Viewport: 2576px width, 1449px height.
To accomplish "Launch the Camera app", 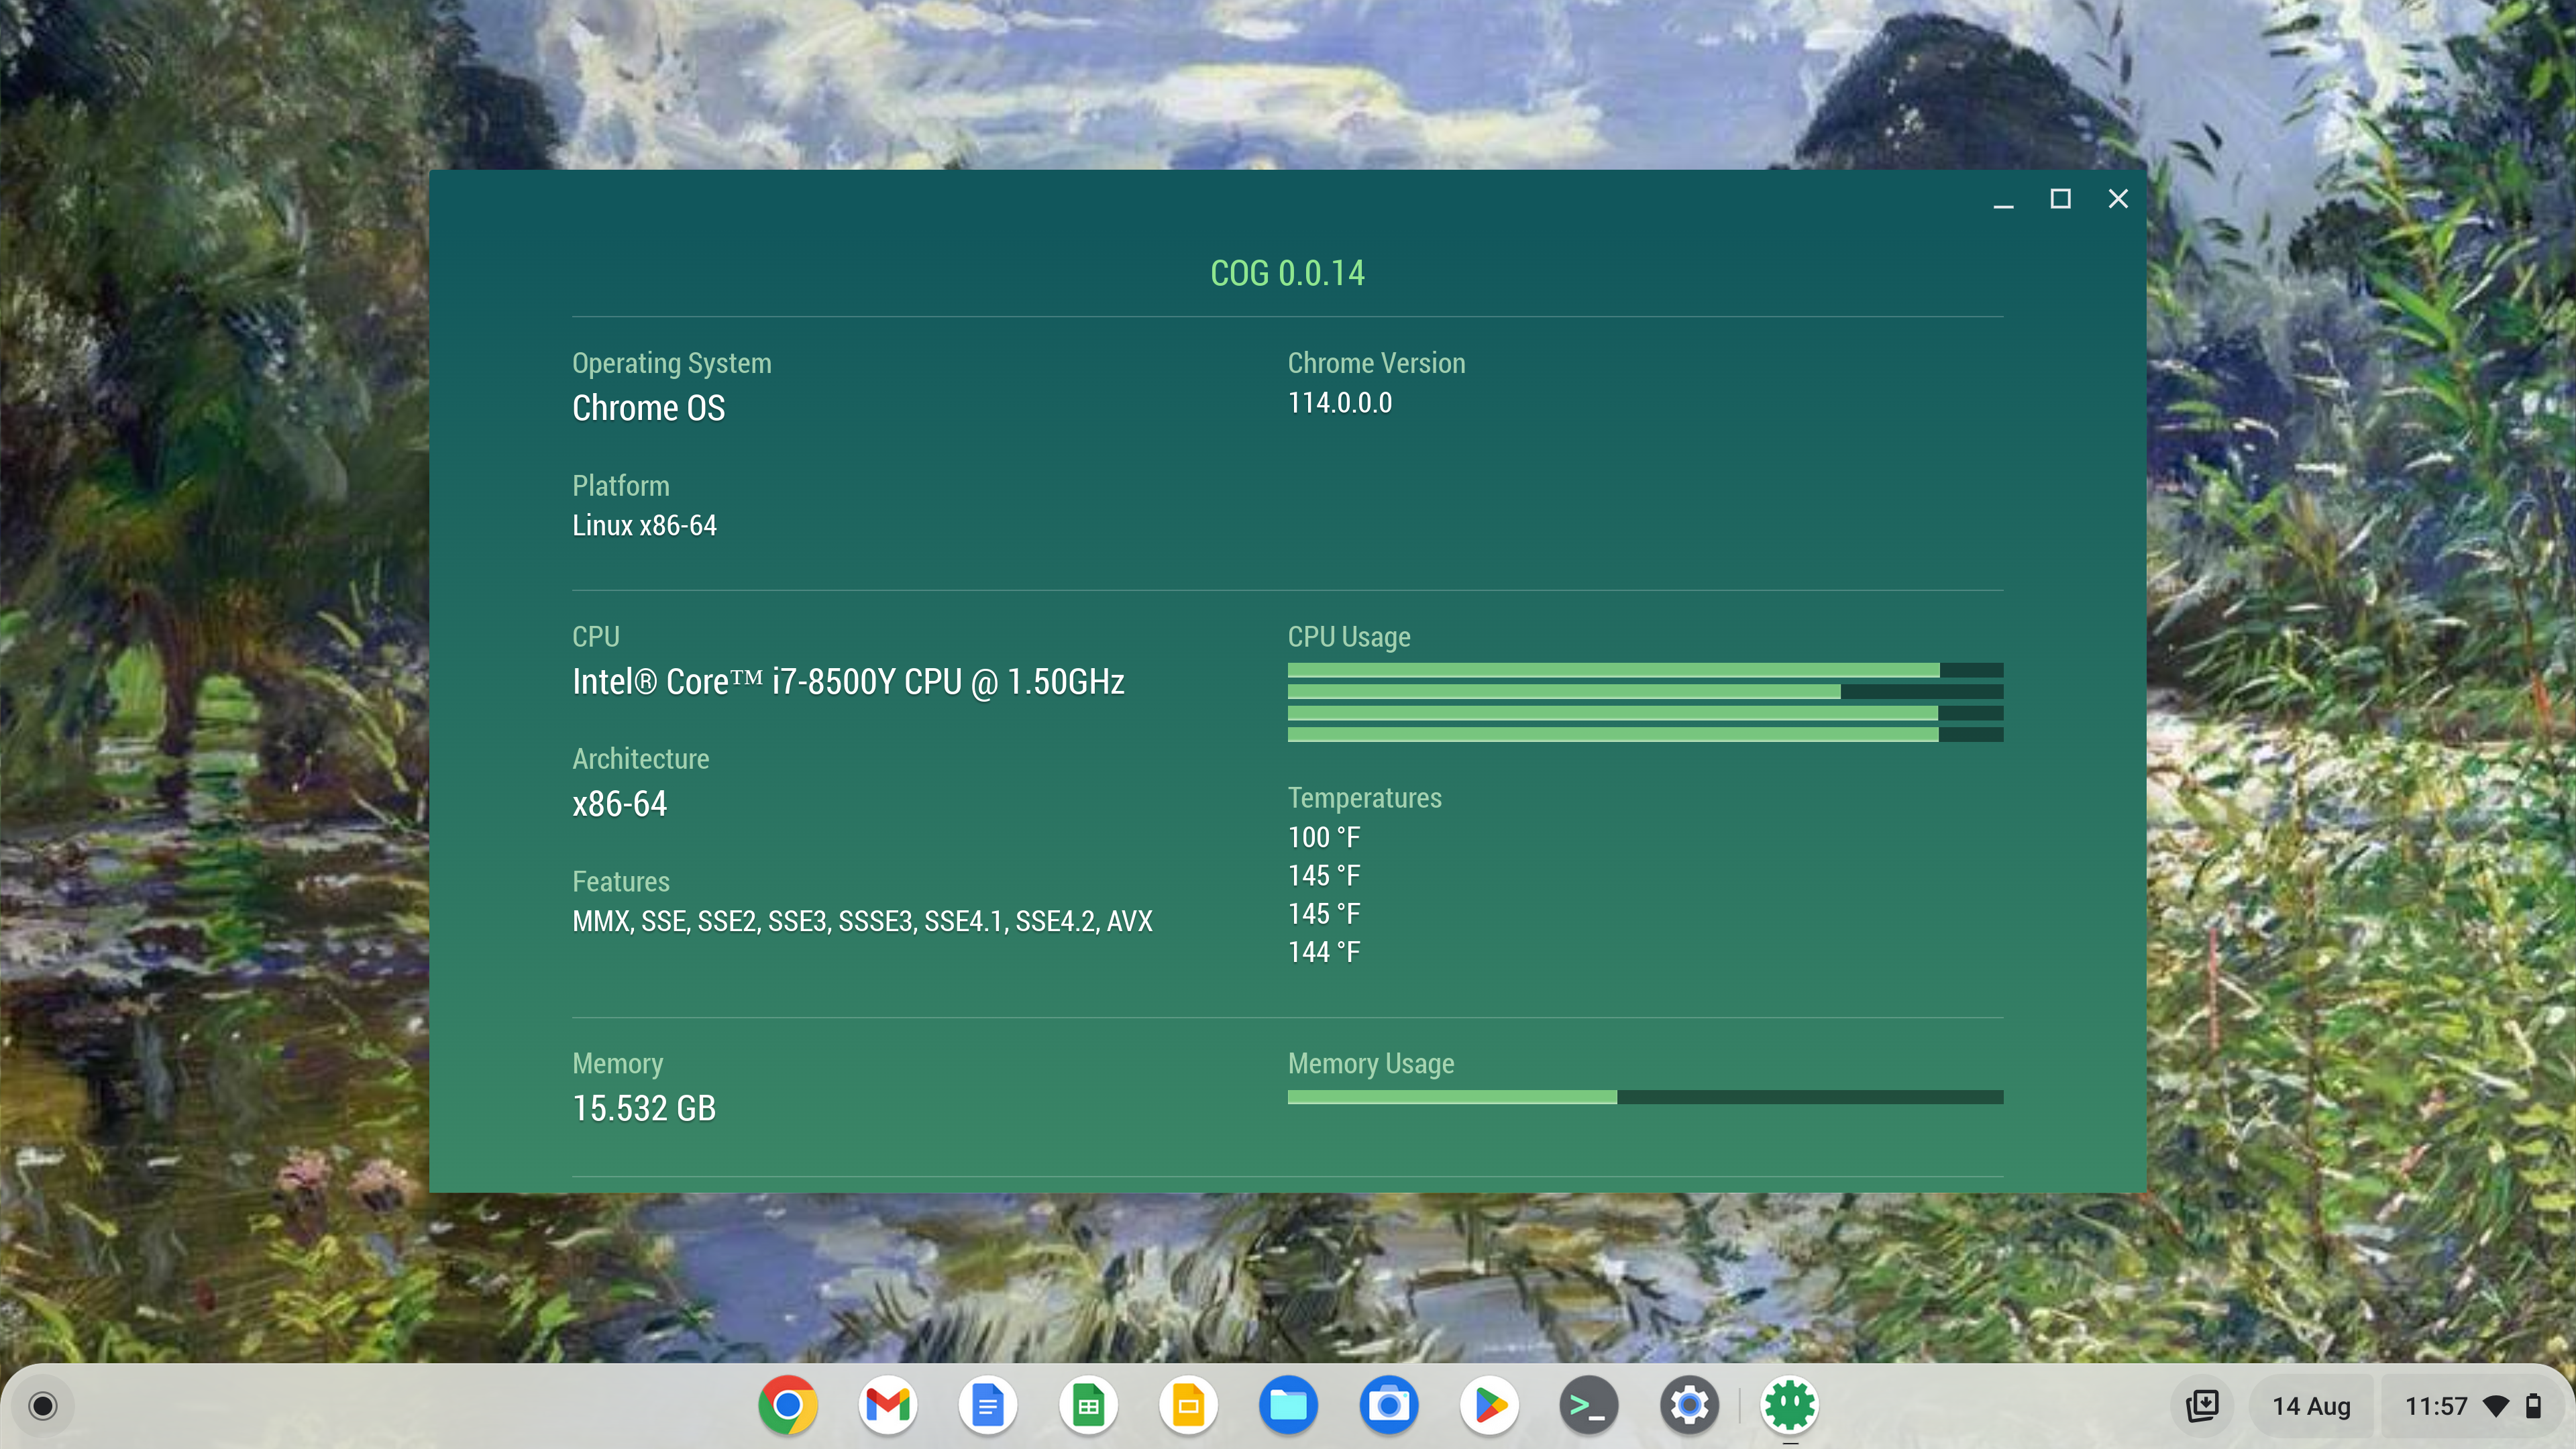I will point(1388,1405).
